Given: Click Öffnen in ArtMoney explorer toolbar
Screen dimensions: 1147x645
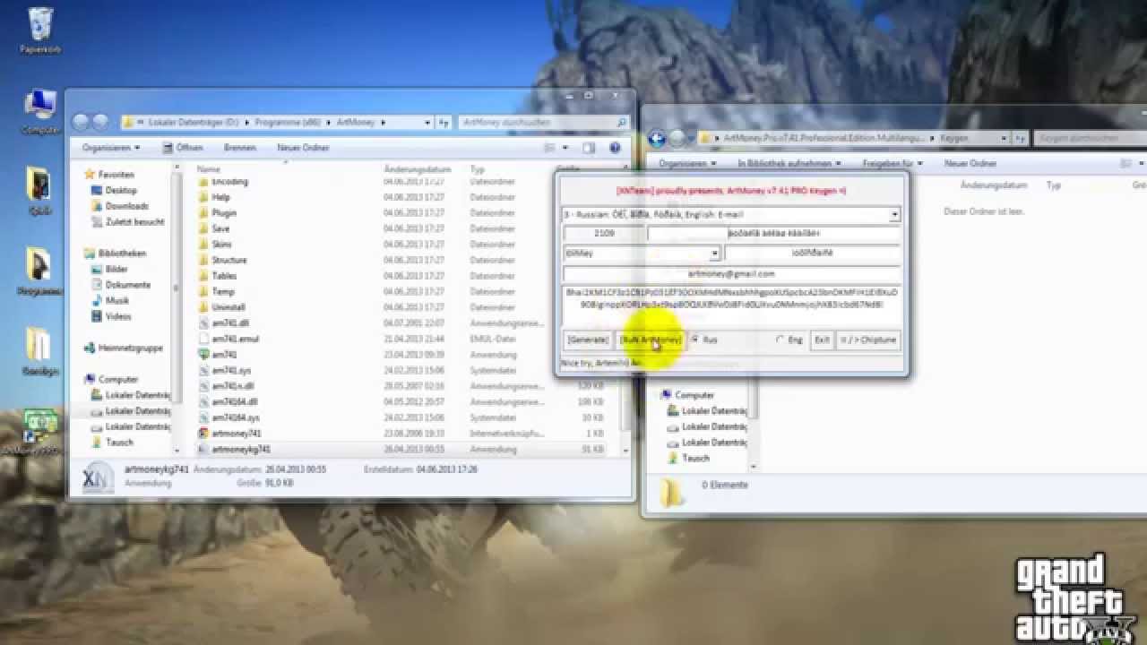Looking at the screenshot, I should point(183,148).
